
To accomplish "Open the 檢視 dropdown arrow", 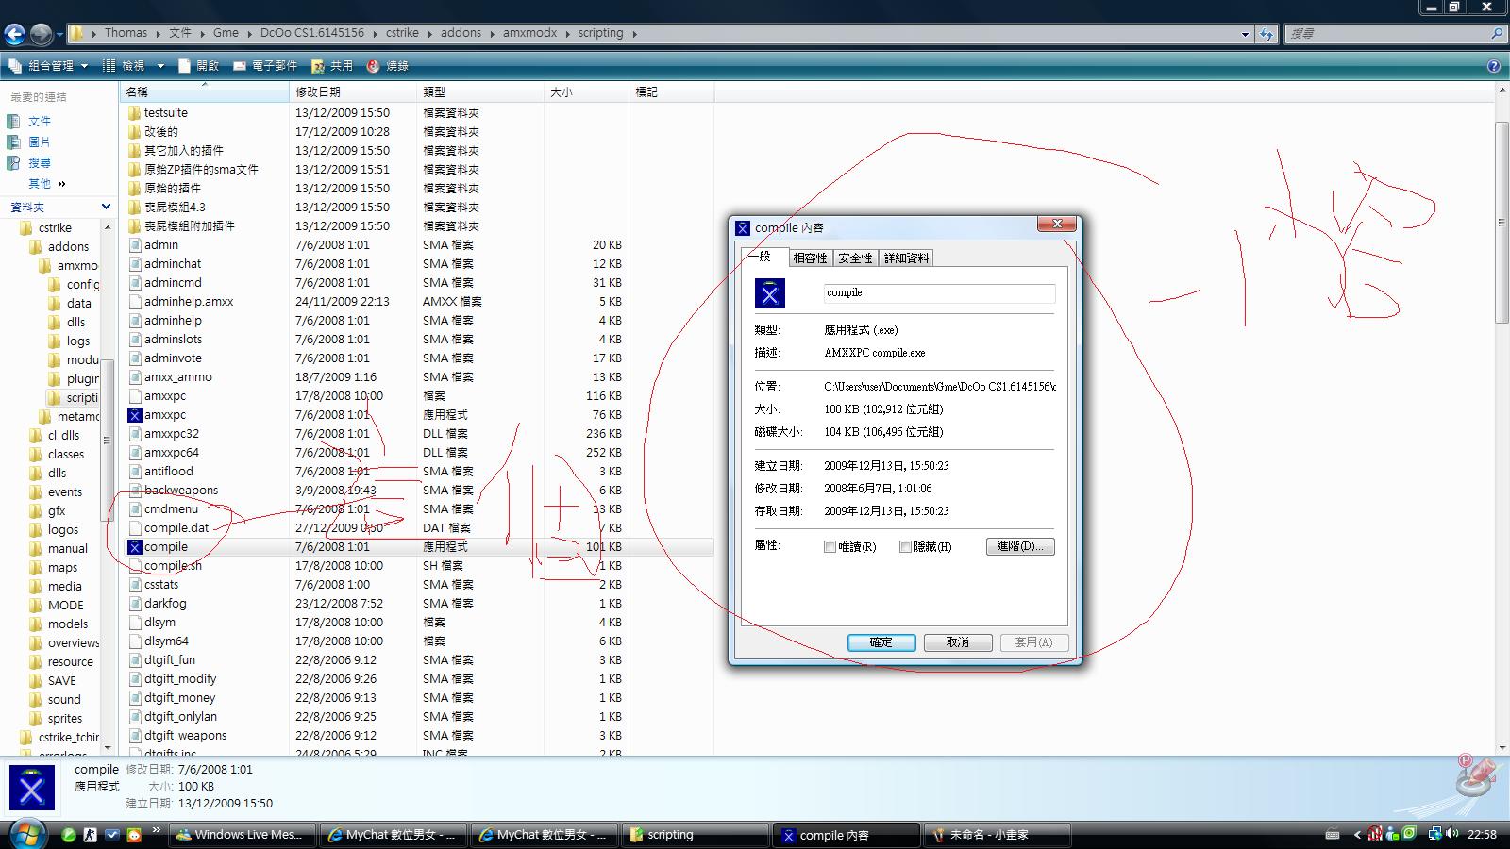I will coord(160,66).
